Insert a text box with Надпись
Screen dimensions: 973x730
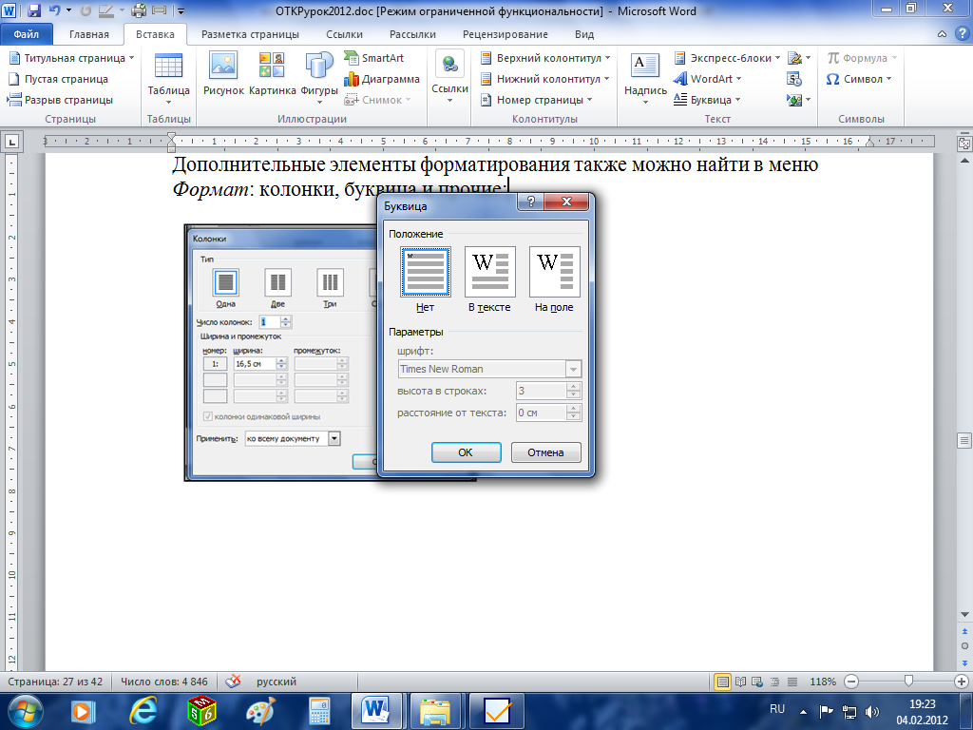[645, 77]
